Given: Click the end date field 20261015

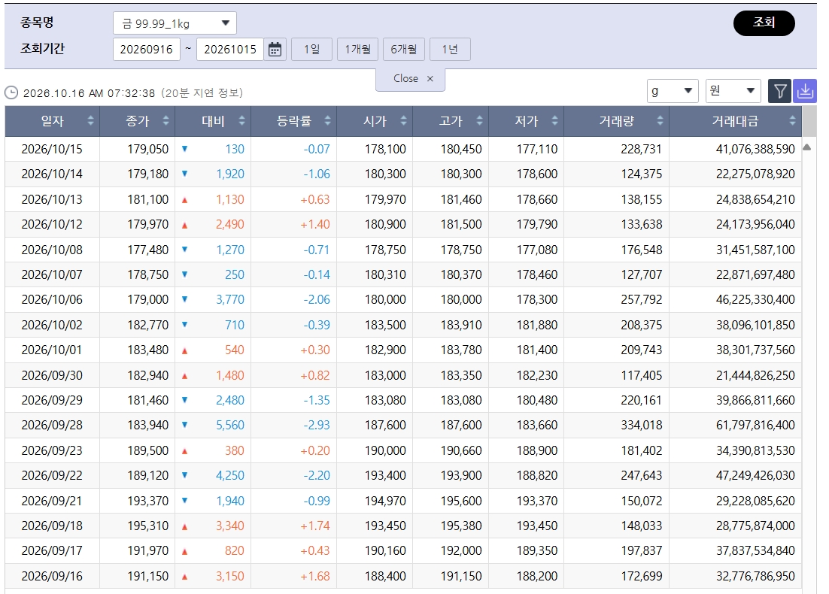Looking at the screenshot, I should [x=230, y=49].
